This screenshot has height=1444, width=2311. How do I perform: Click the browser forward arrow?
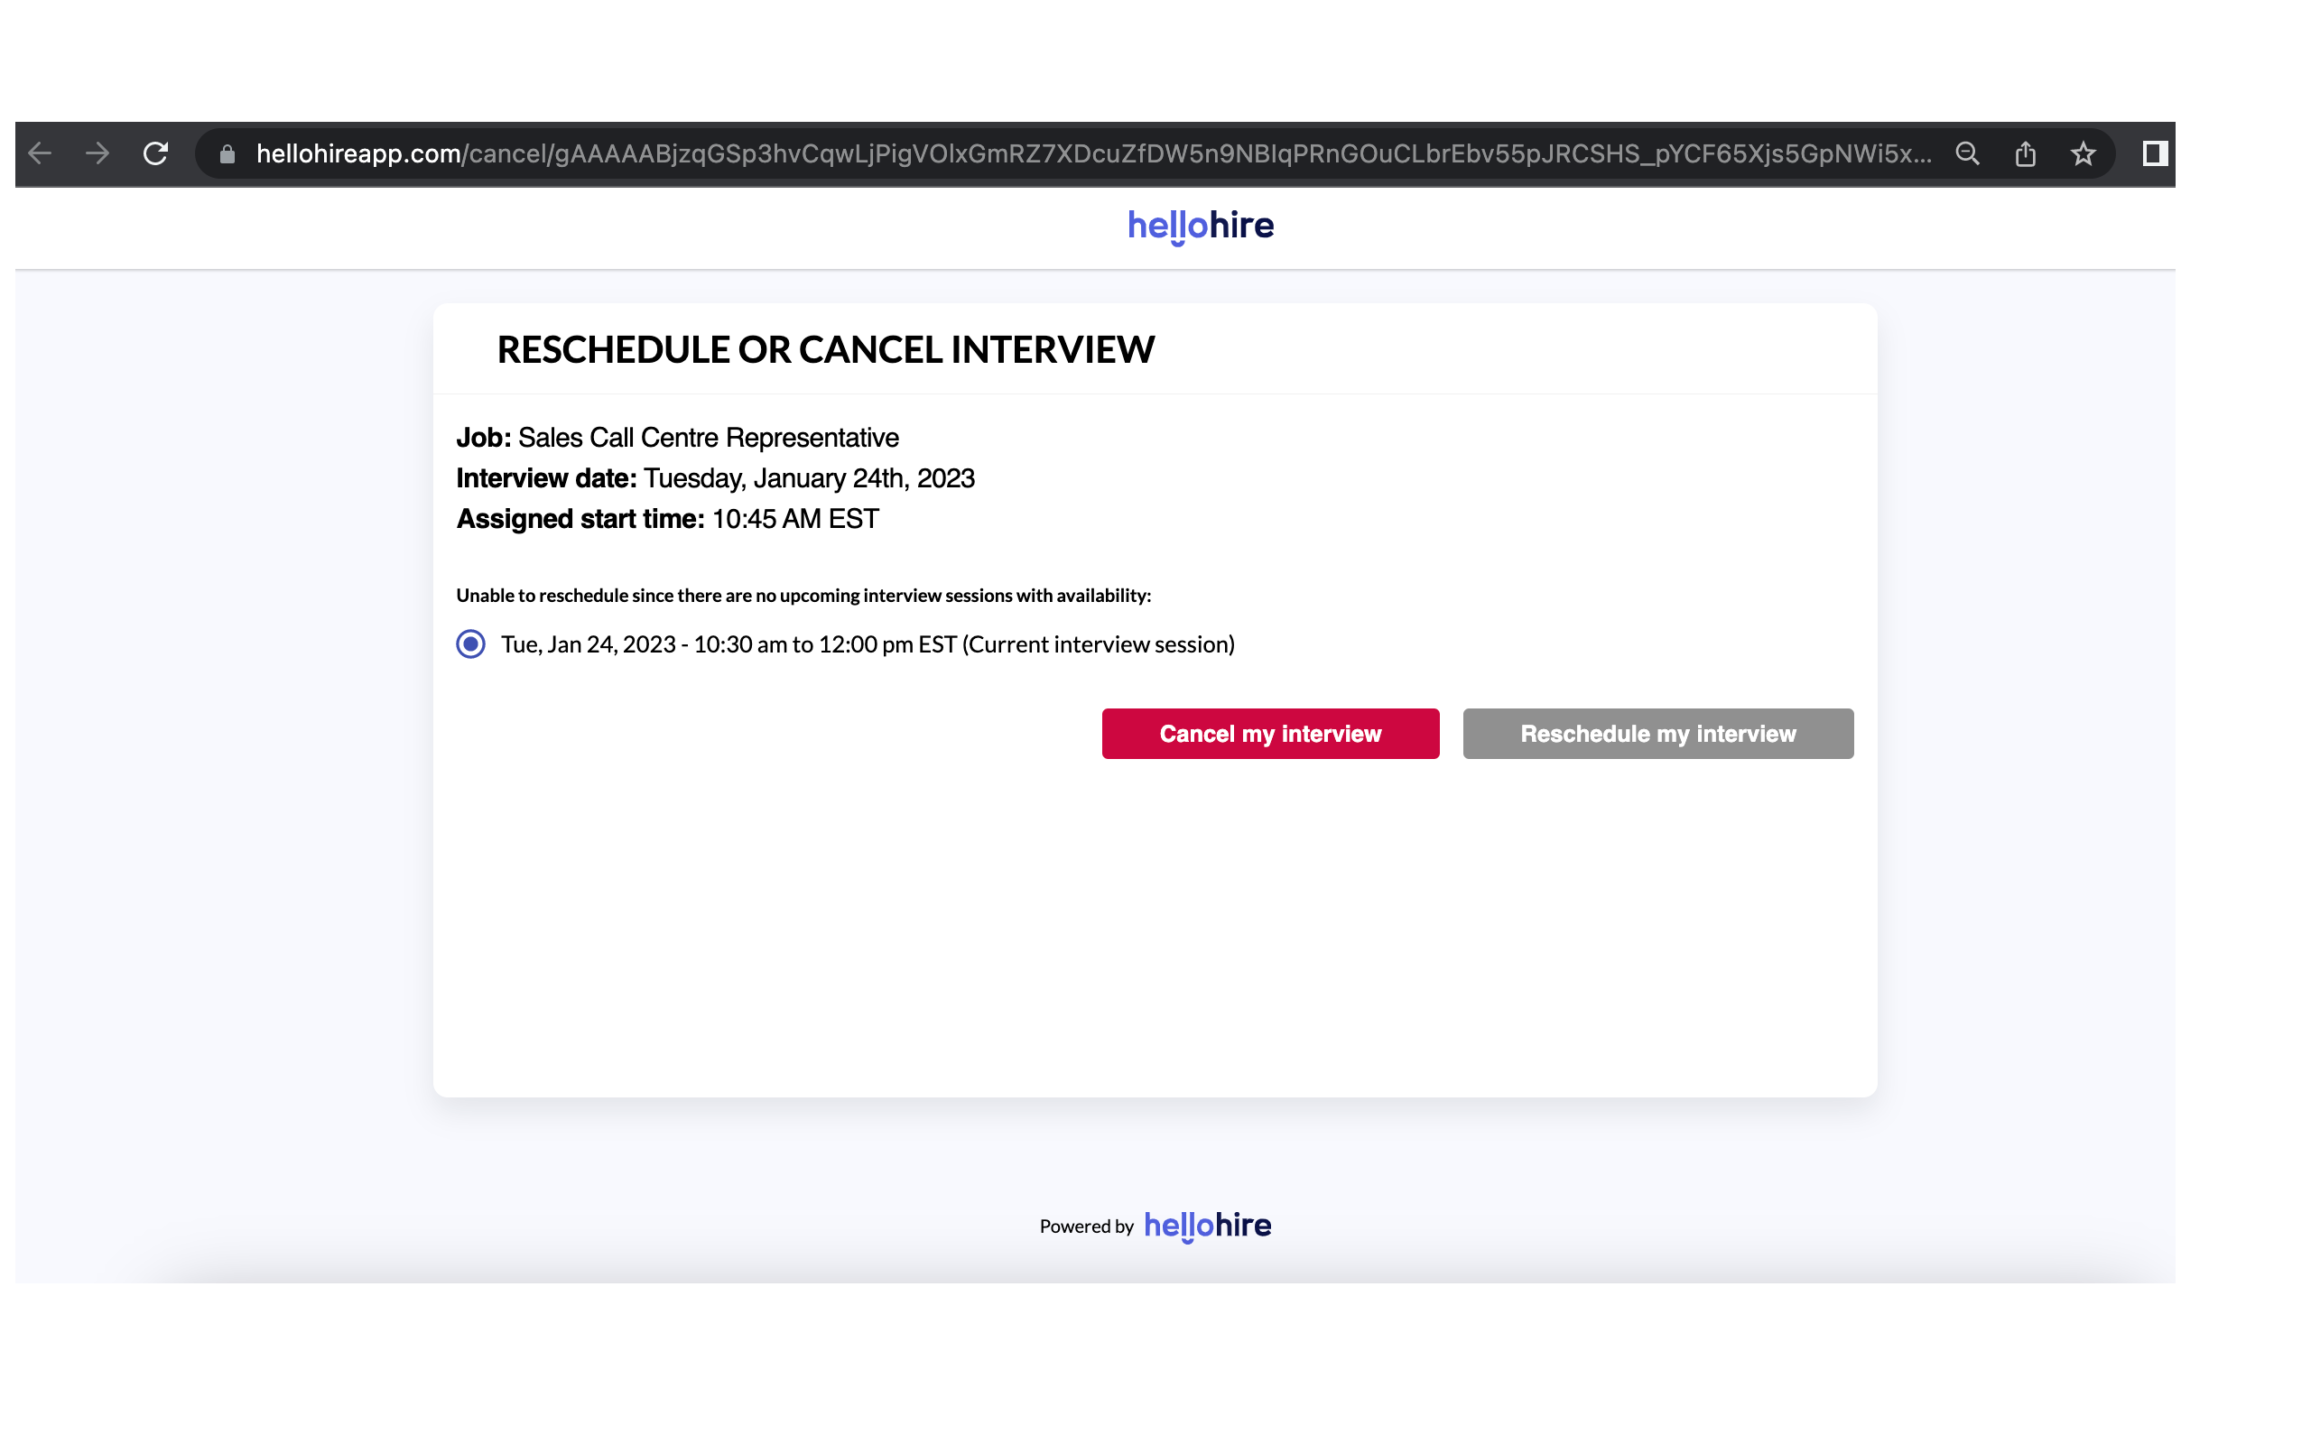pos(97,153)
